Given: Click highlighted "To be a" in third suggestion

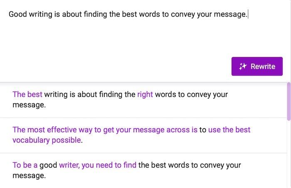Looking at the screenshot, I should pyautogui.click(x=25, y=165).
